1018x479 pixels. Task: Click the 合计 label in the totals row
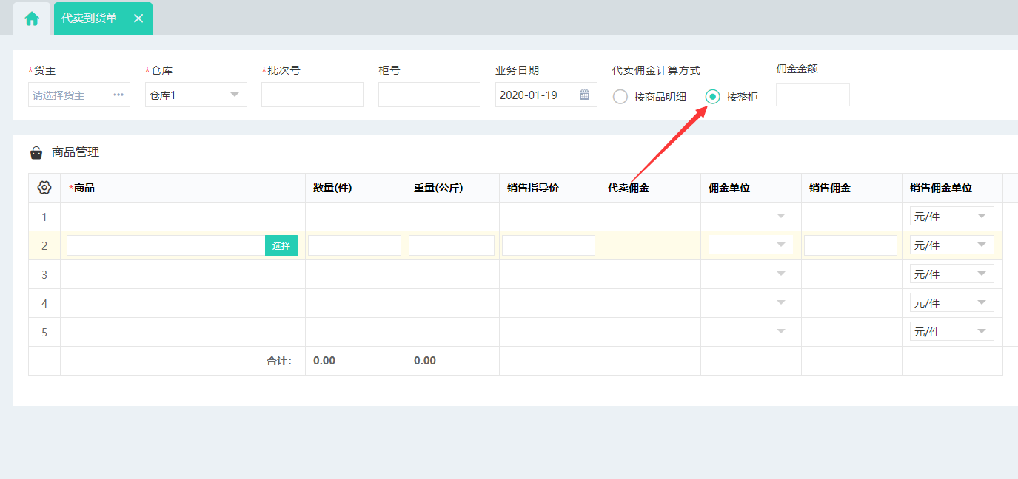(279, 361)
